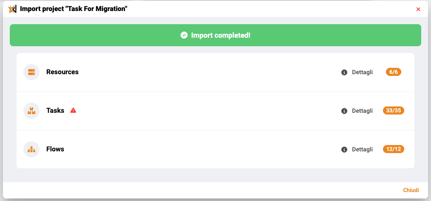This screenshot has height=201, width=431.
Task: Click the Chiudi button
Action: coord(411,190)
